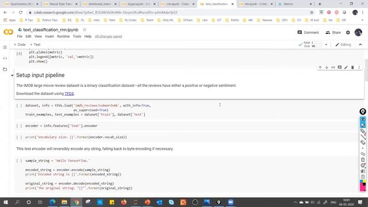
Task: Click the annotation toolbar pin icon
Action: click(x=363, y=112)
